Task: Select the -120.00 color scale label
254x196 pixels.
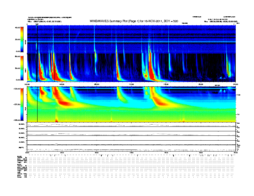Action: click(x=17, y=89)
